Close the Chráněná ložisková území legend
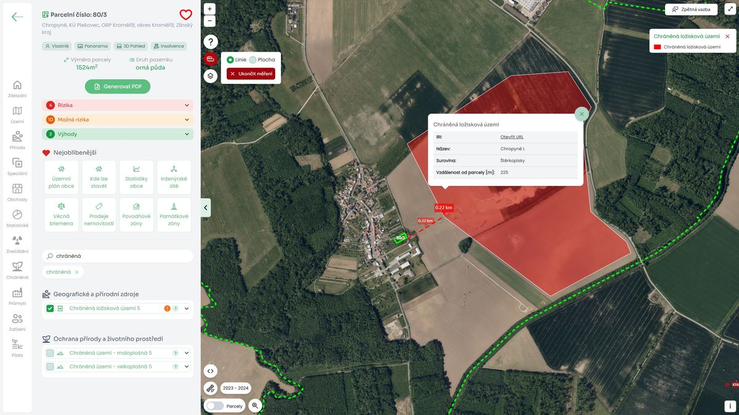 pyautogui.click(x=727, y=36)
